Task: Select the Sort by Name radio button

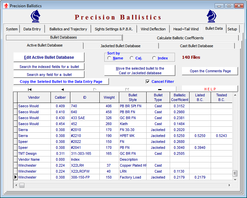Action: 109,58
